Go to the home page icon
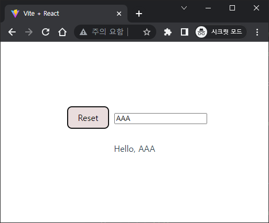 (x=62, y=32)
